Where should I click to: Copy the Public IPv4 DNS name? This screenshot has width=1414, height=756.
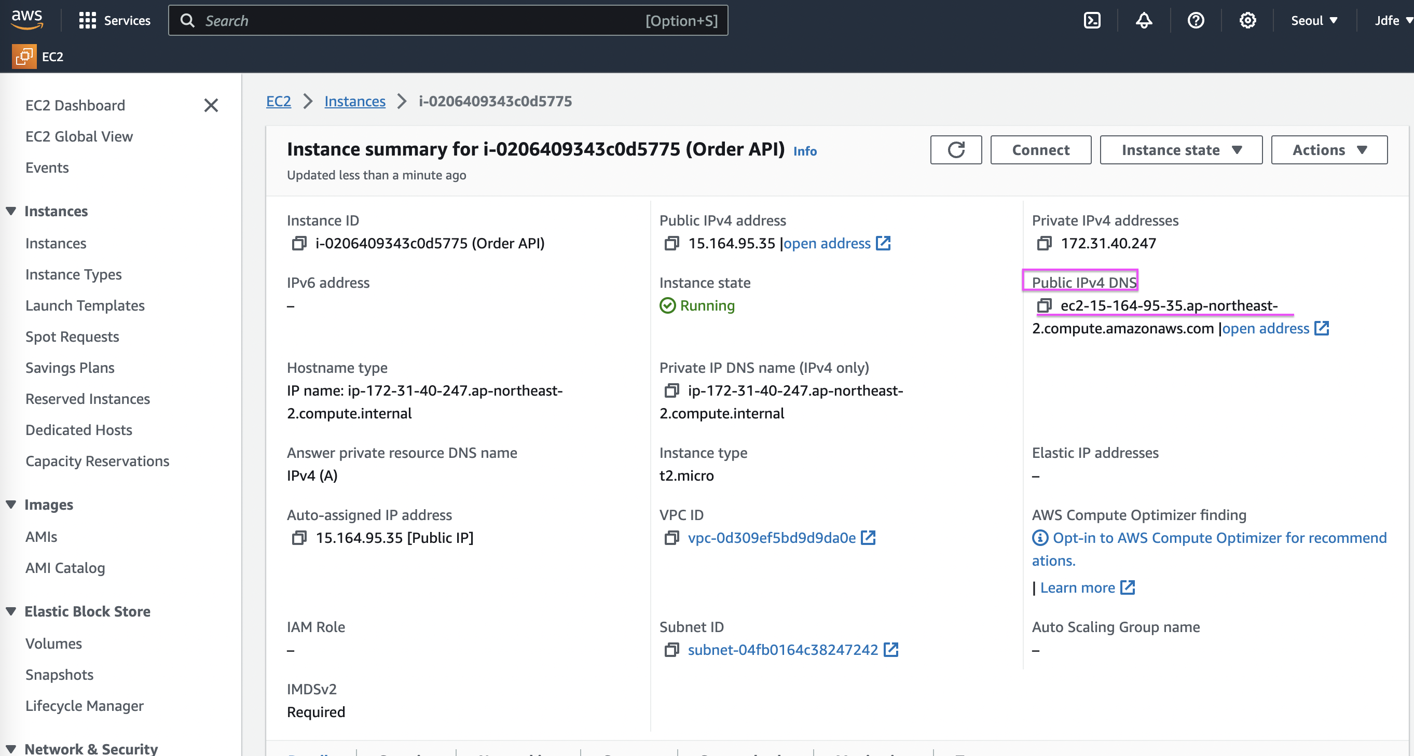coord(1044,305)
